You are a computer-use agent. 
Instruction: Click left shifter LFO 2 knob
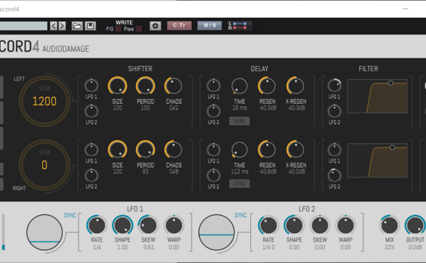pos(91,111)
